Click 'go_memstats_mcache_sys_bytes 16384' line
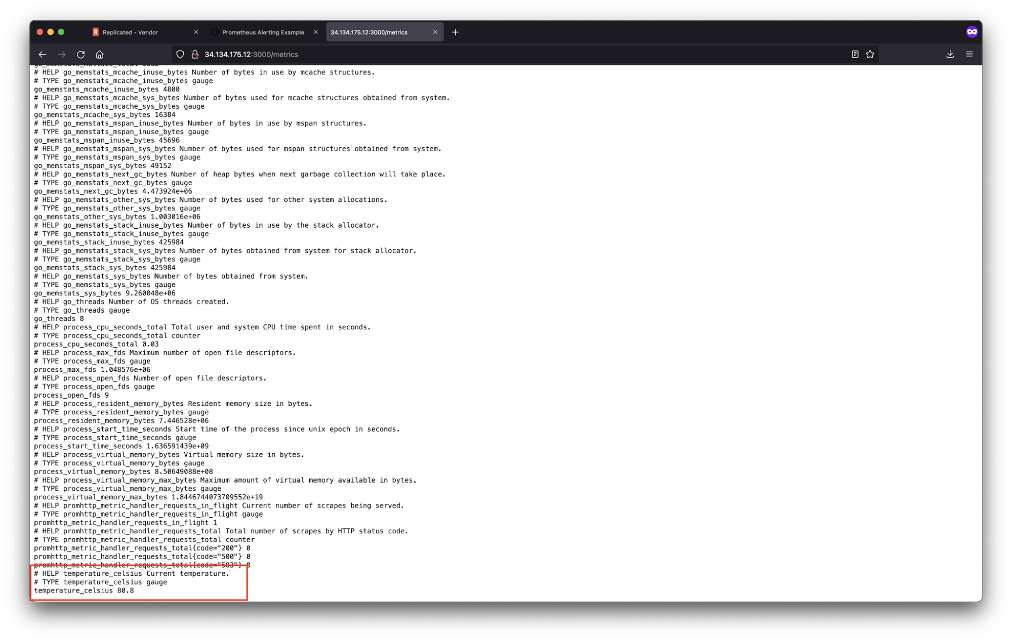Image resolution: width=1012 pixels, height=641 pixels. [x=105, y=115]
